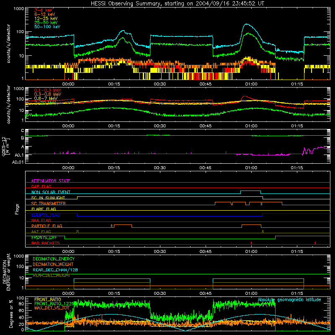The image size is (335, 335).
Task: Click the FRONTS_OFF flag label
Action: pyautogui.click(x=44, y=237)
